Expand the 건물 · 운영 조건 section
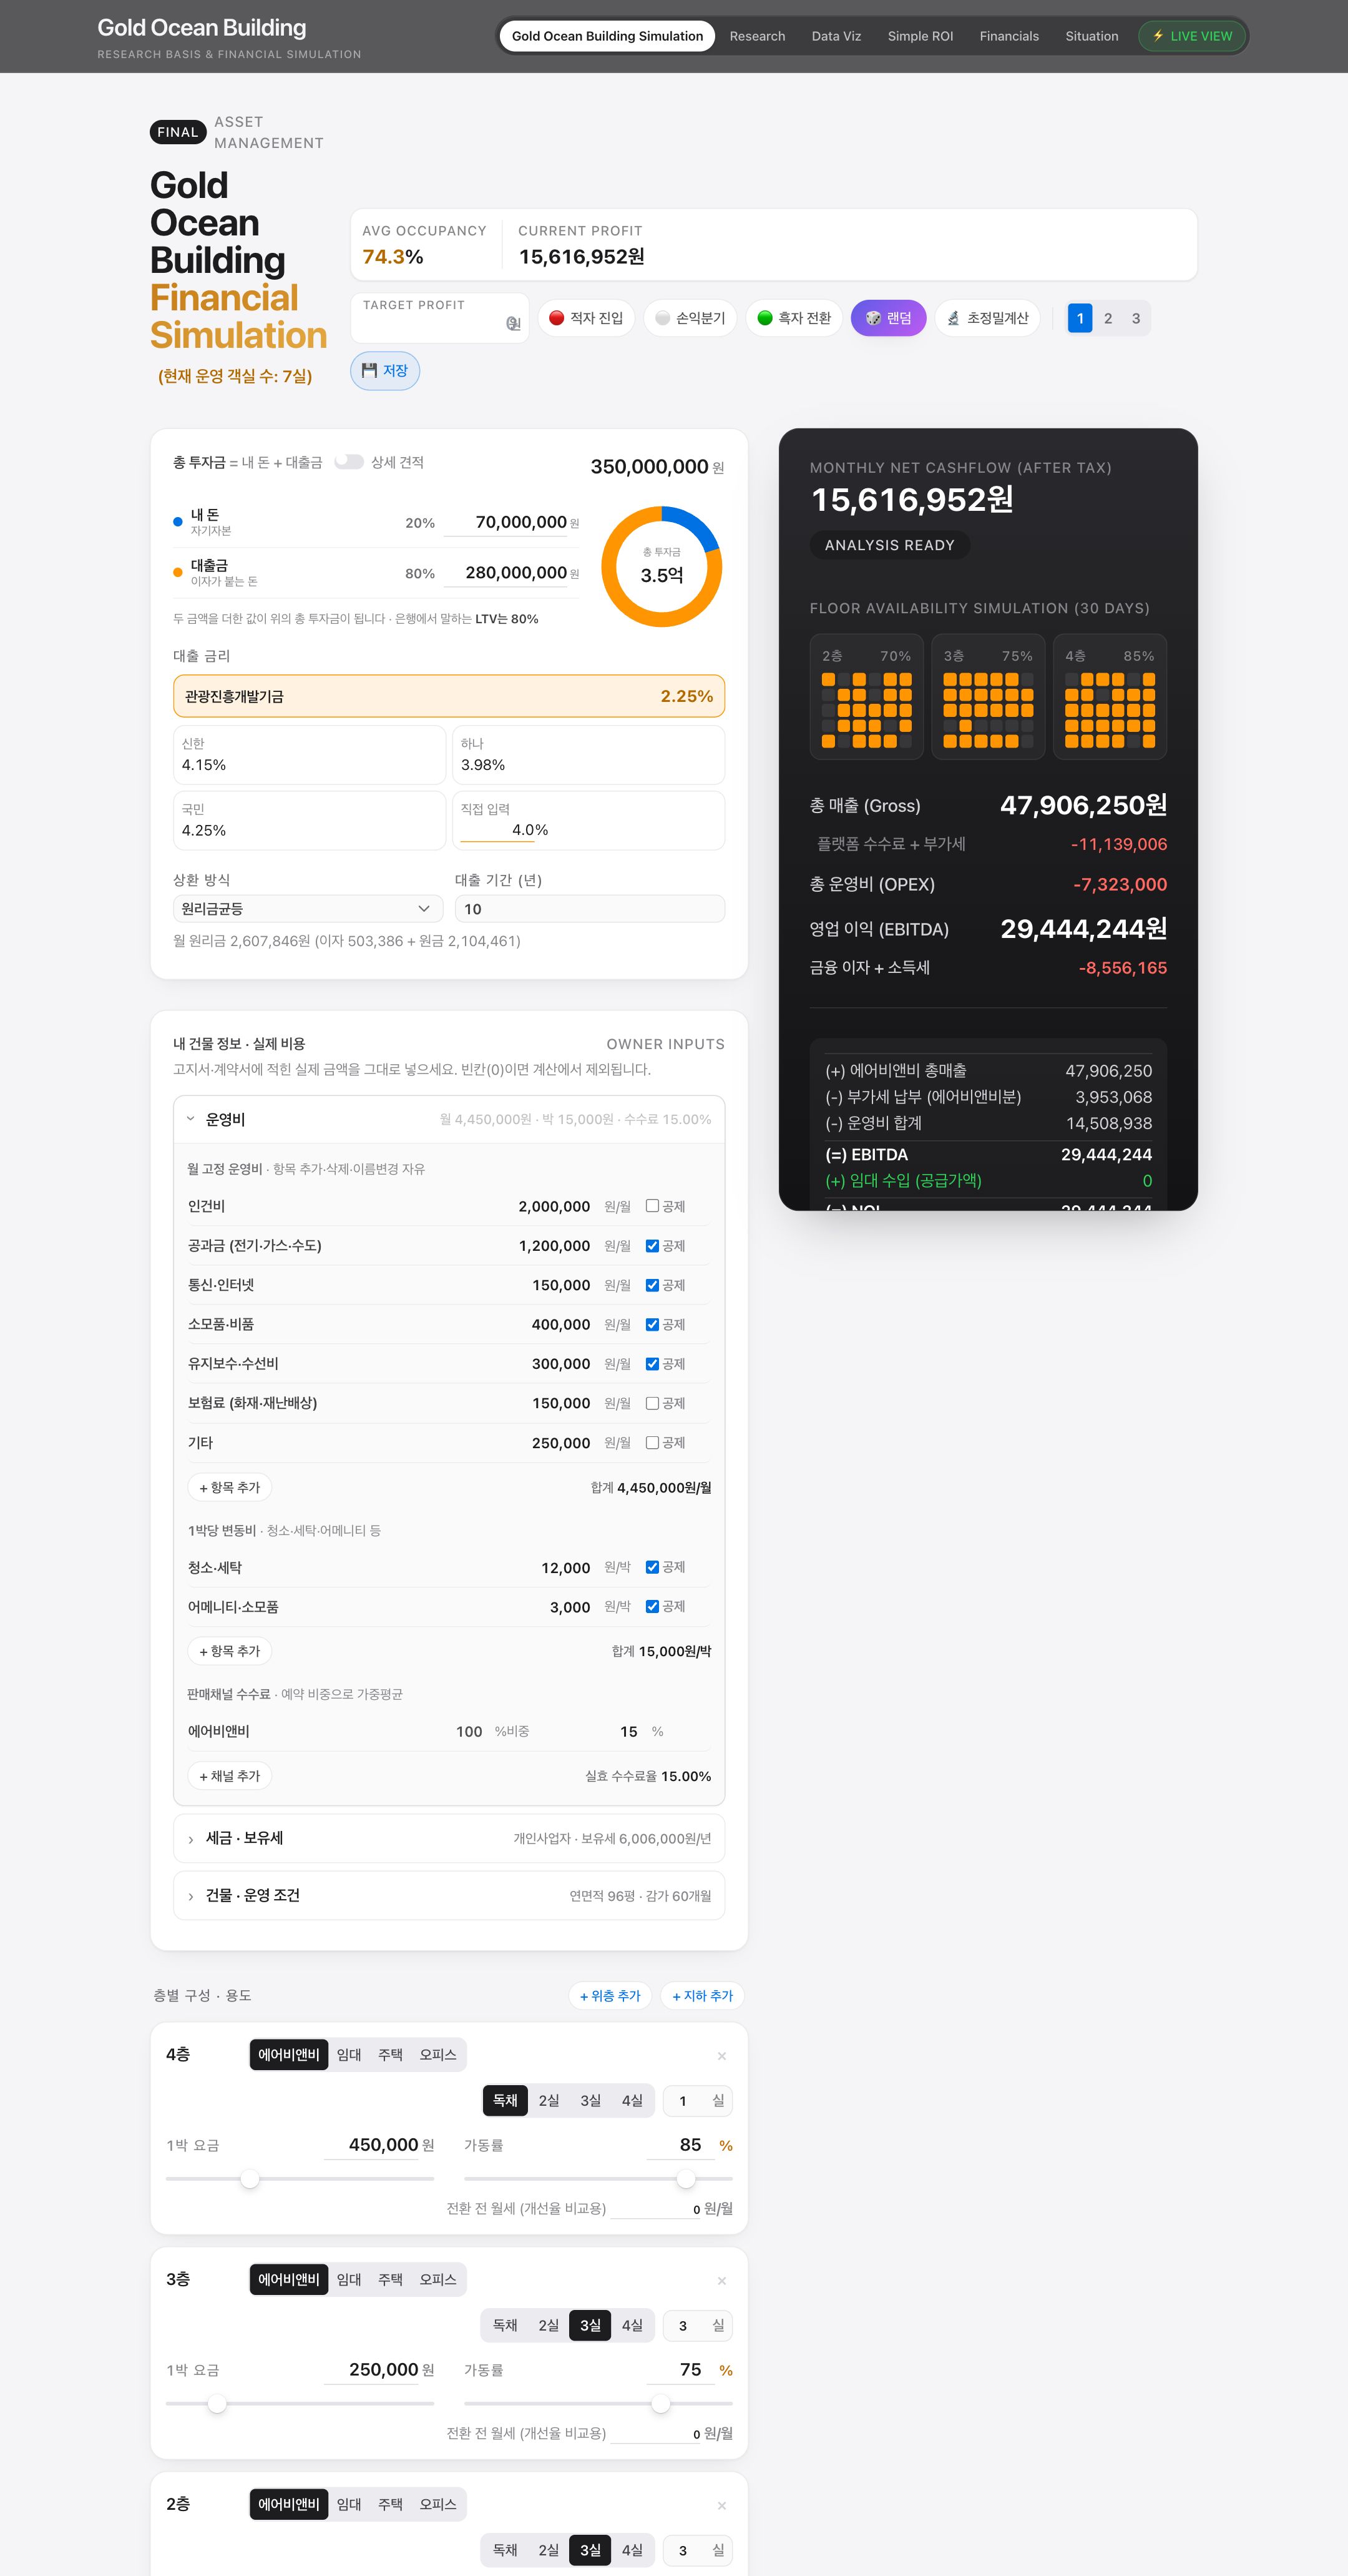 click(449, 1895)
